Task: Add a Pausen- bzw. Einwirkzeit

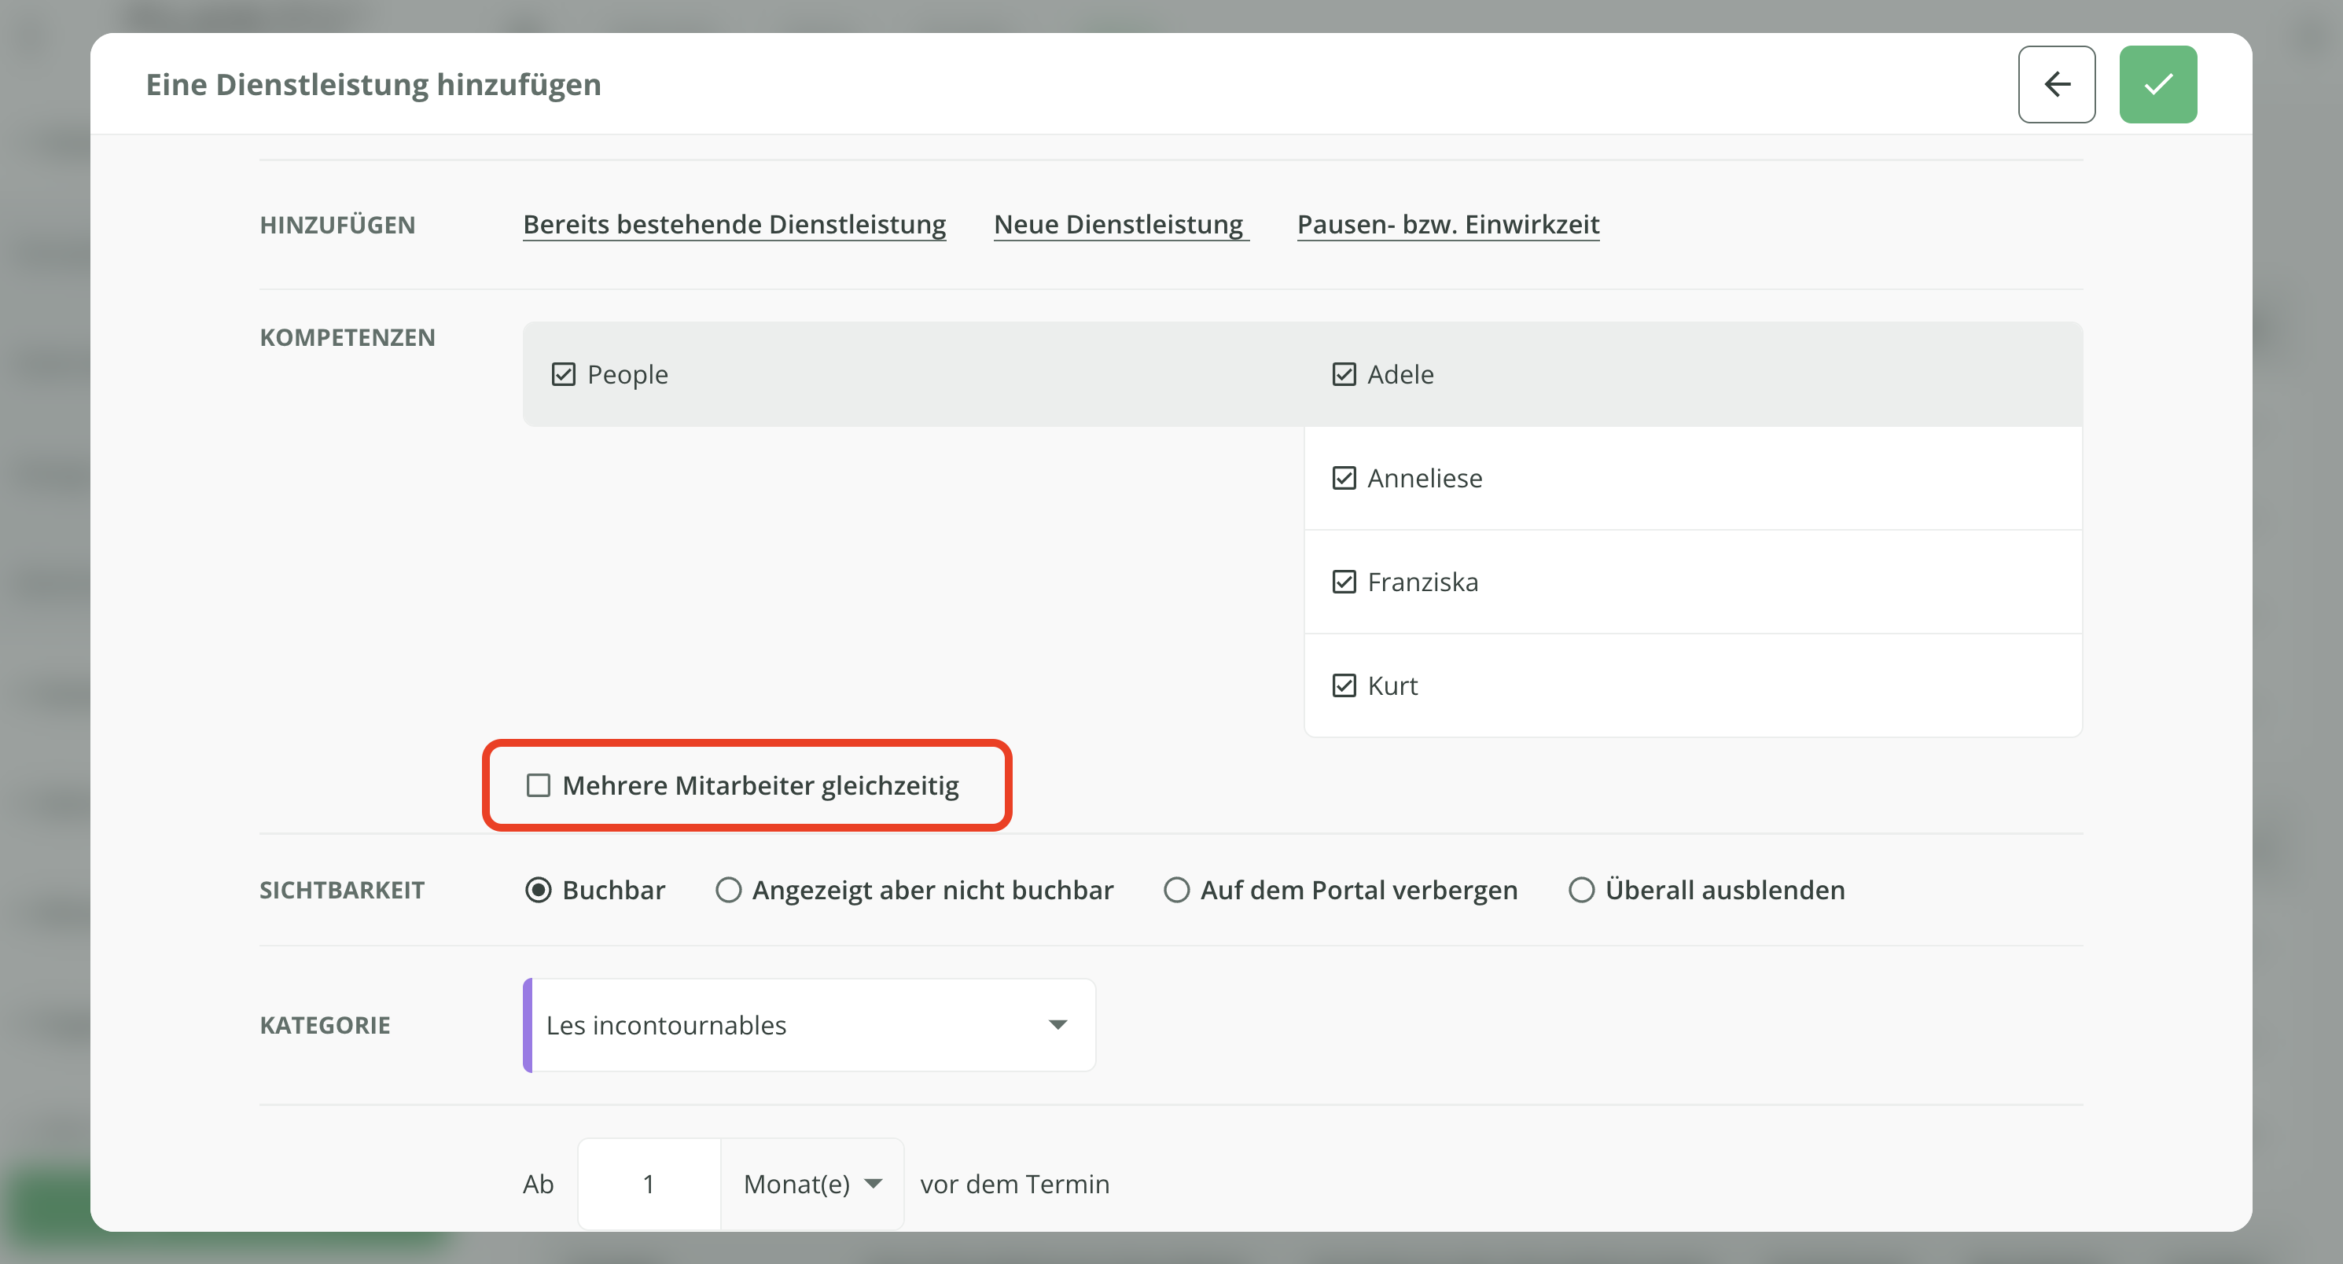Action: 1447,225
